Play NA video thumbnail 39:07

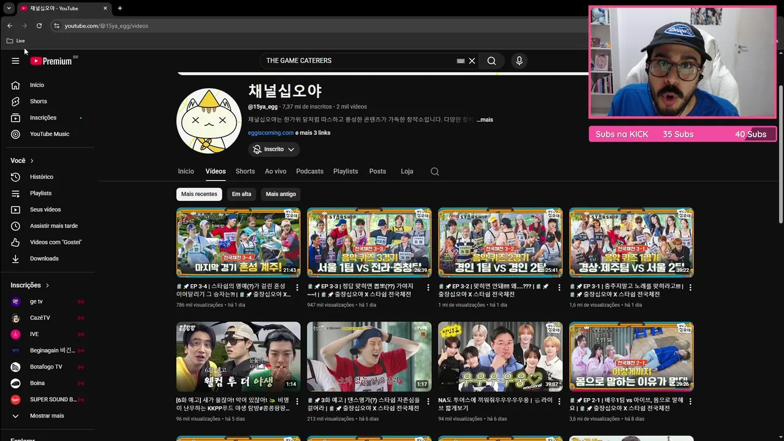500,356
